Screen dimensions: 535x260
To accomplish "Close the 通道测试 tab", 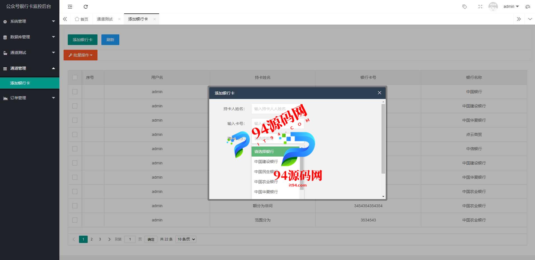I will (x=119, y=19).
